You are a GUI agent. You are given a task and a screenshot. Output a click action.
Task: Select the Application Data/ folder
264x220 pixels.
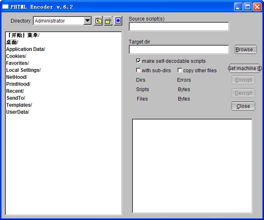coord(25,49)
